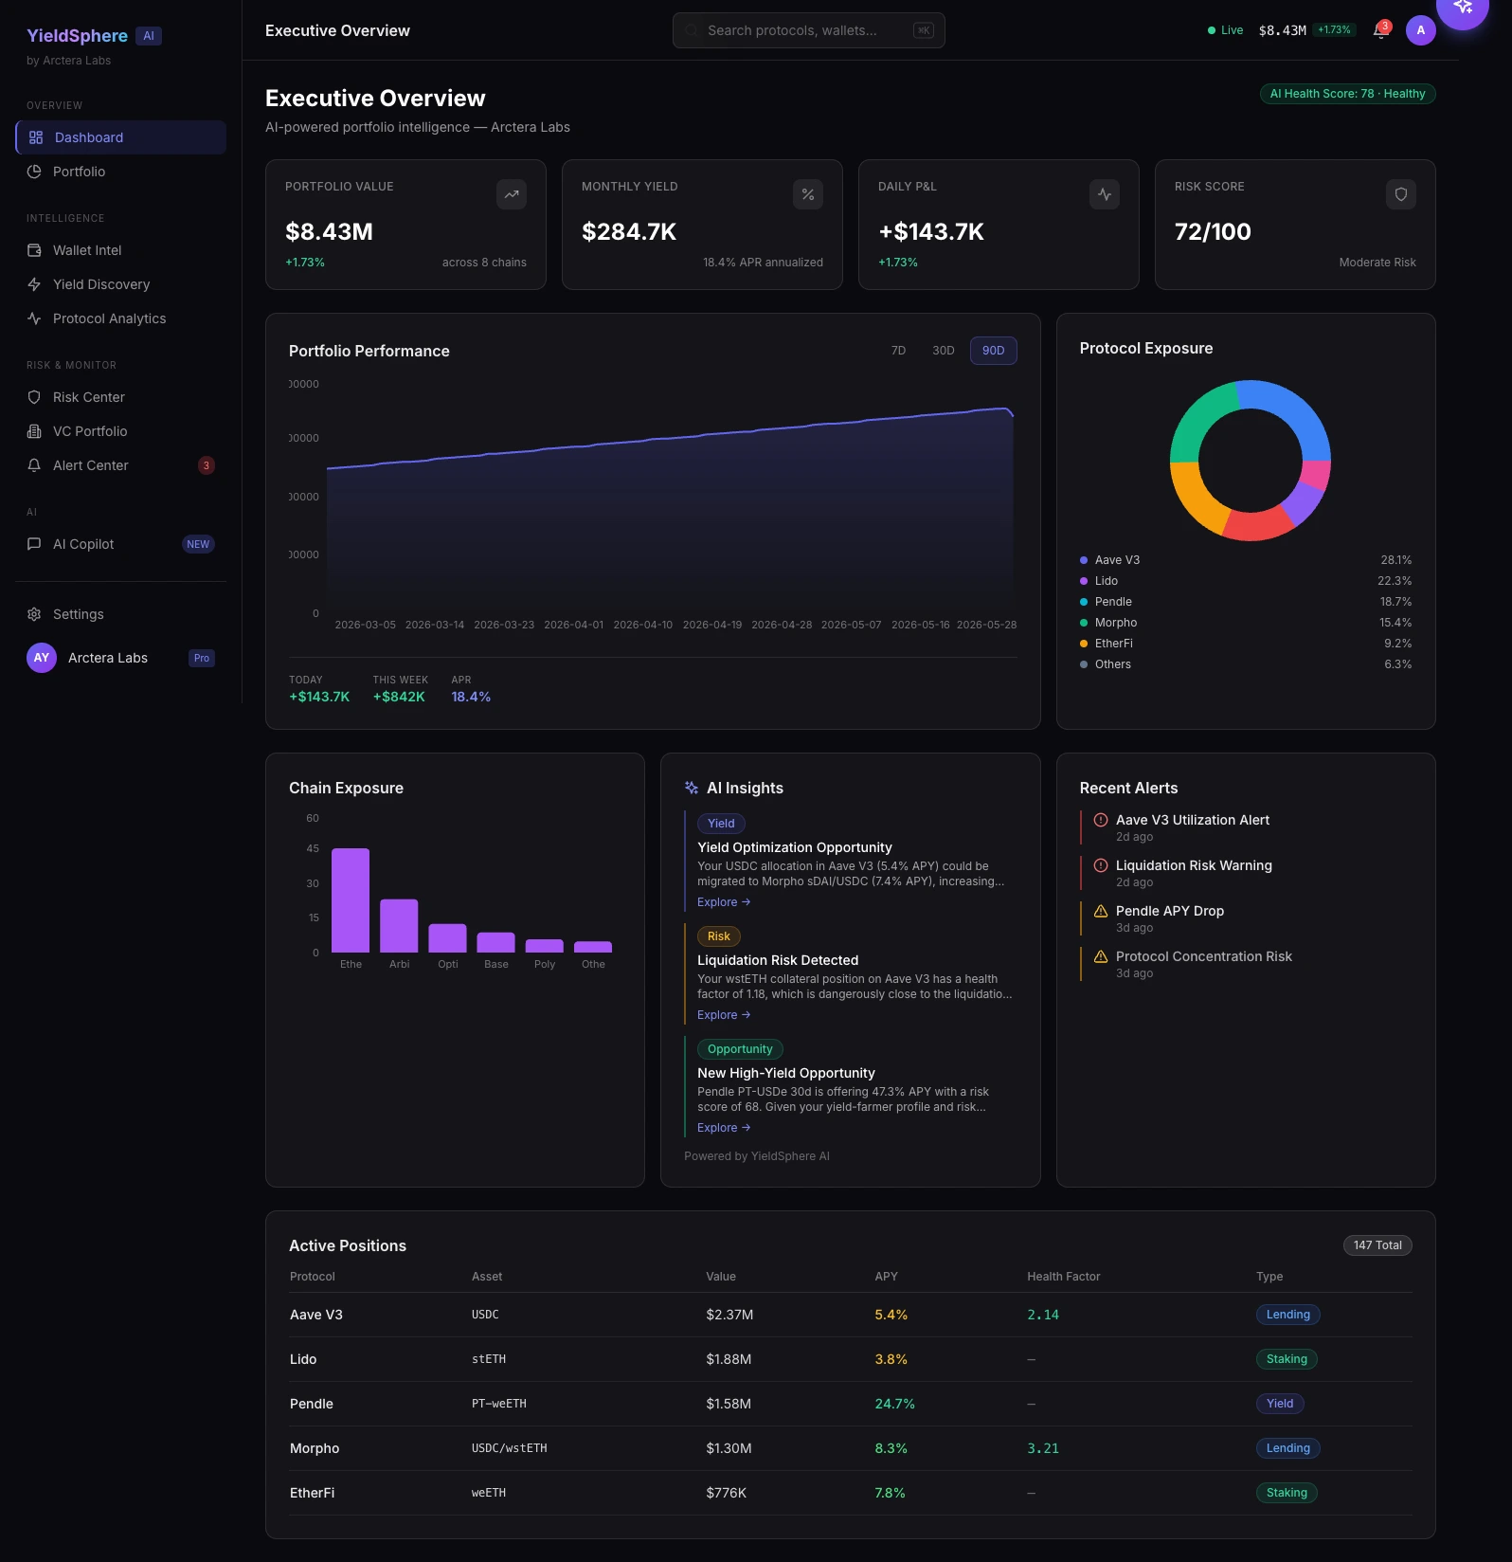This screenshot has height=1562, width=1512.
Task: Open Yield Discovery section
Action: tap(120, 284)
